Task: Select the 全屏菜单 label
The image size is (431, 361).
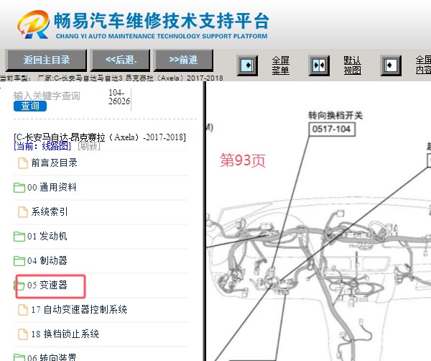Action: tap(281, 65)
